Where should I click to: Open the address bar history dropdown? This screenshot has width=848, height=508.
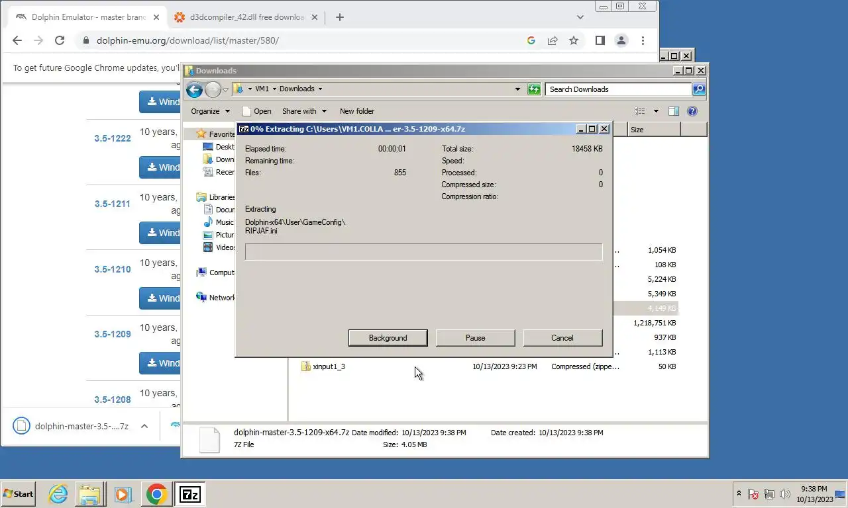coord(517,89)
